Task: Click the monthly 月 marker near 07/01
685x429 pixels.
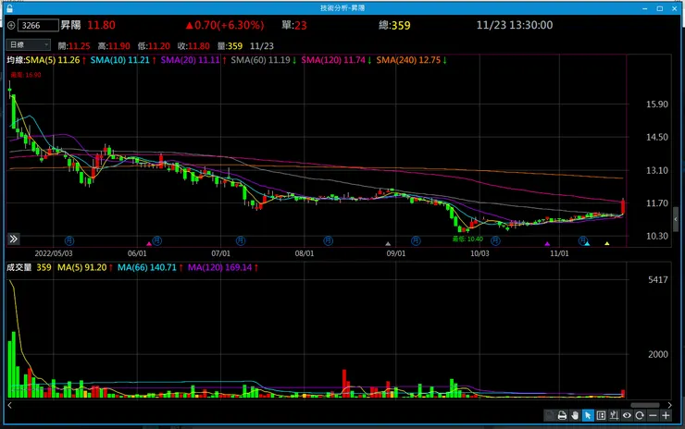Action: (241, 240)
